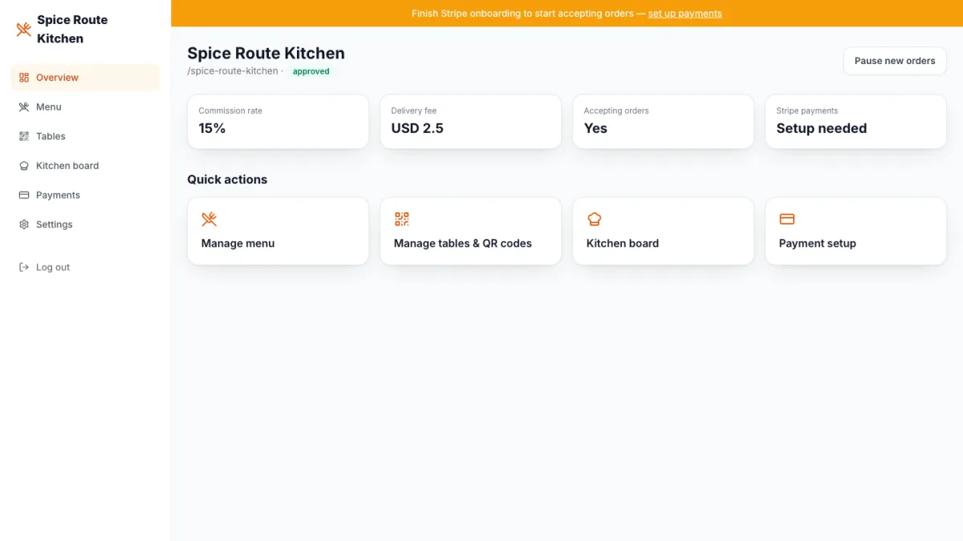Click the approved status badge
The image size is (963, 541).
pos(311,71)
